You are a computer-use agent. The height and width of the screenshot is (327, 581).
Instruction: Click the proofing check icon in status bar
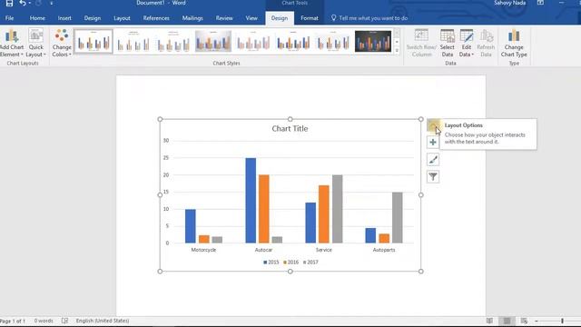click(64, 321)
